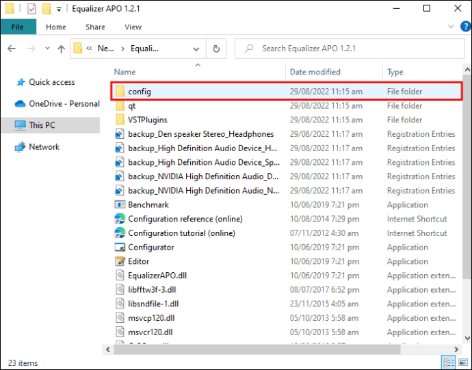The width and height of the screenshot is (472, 370).
Task: Open the Share ribbon tab
Action: pyautogui.click(x=95, y=27)
